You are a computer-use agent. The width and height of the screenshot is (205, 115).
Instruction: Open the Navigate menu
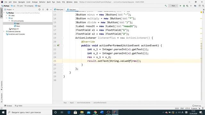[x=21, y=2]
